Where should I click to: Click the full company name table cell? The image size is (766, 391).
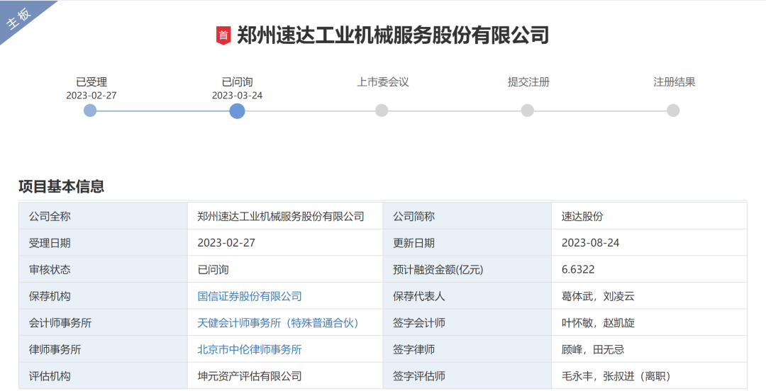pyautogui.click(x=285, y=216)
